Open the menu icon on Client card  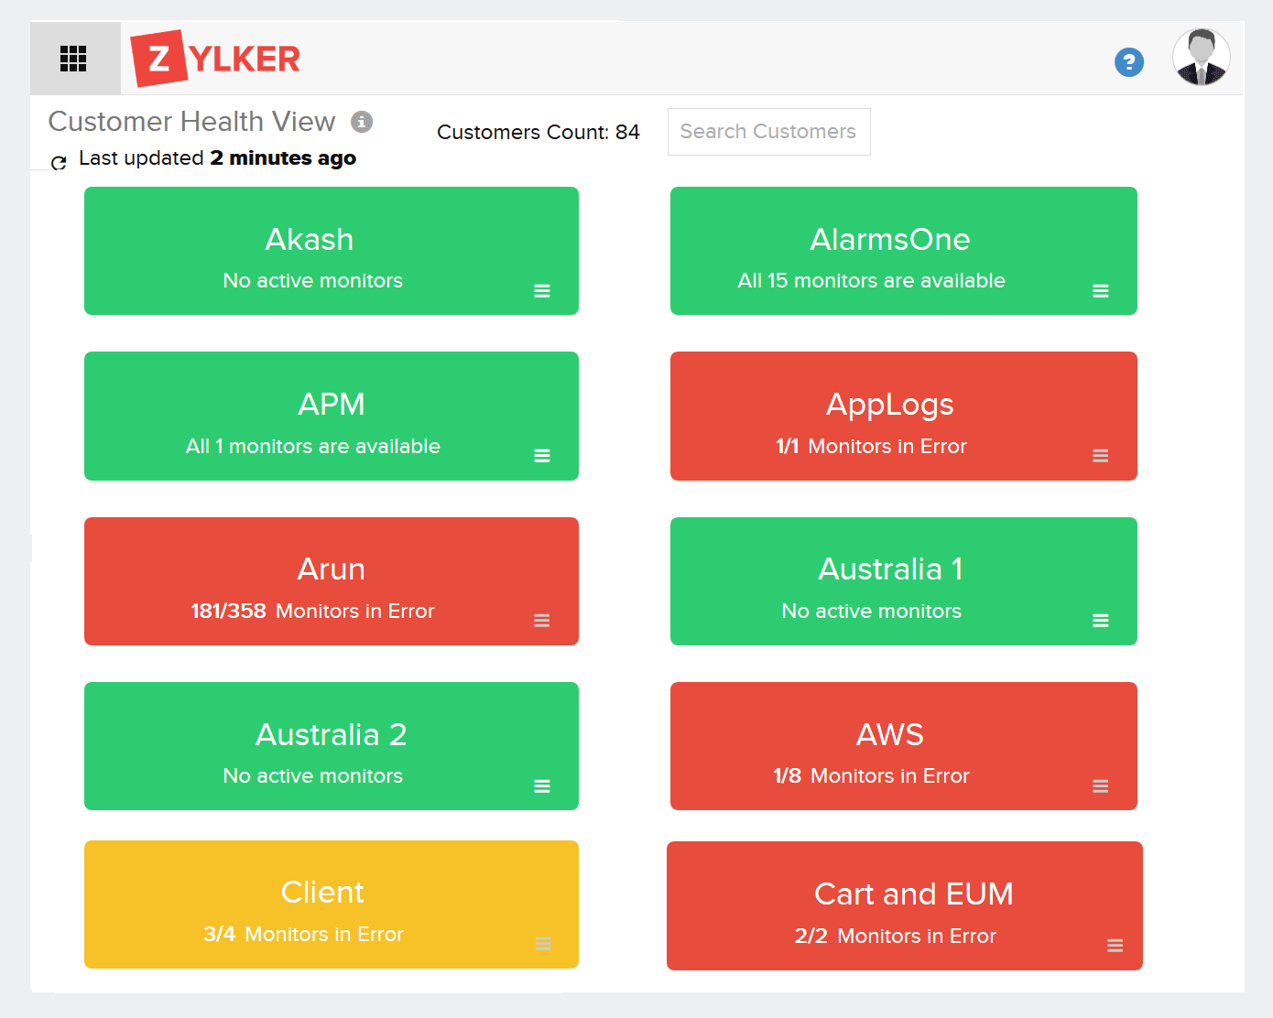click(543, 944)
